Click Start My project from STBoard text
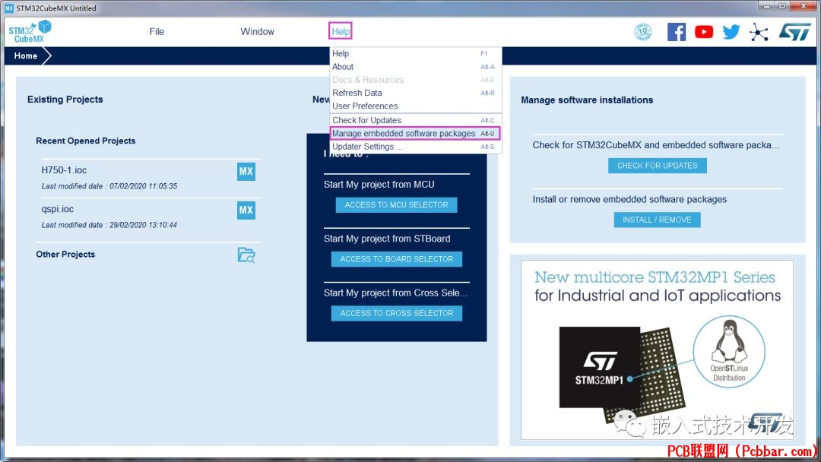The height and width of the screenshot is (462, 821). [387, 239]
